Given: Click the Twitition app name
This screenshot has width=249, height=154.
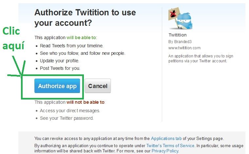Looking at the screenshot, I should tap(178, 35).
